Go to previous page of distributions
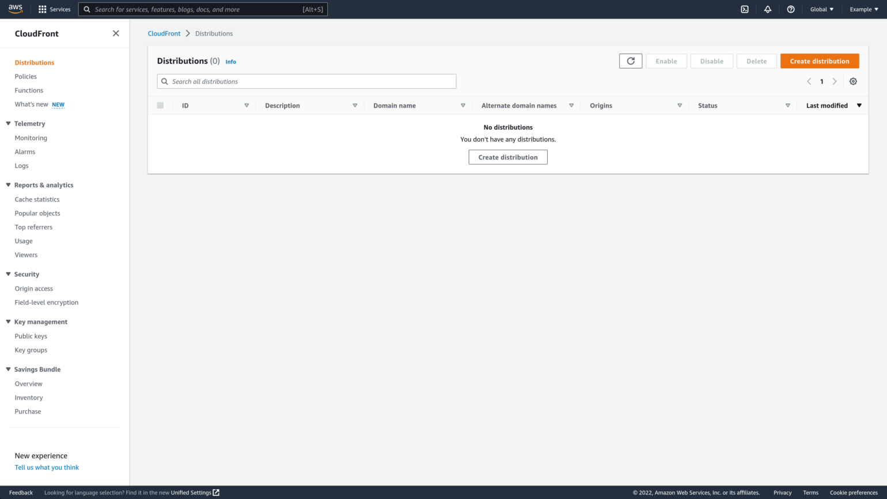 (x=809, y=81)
